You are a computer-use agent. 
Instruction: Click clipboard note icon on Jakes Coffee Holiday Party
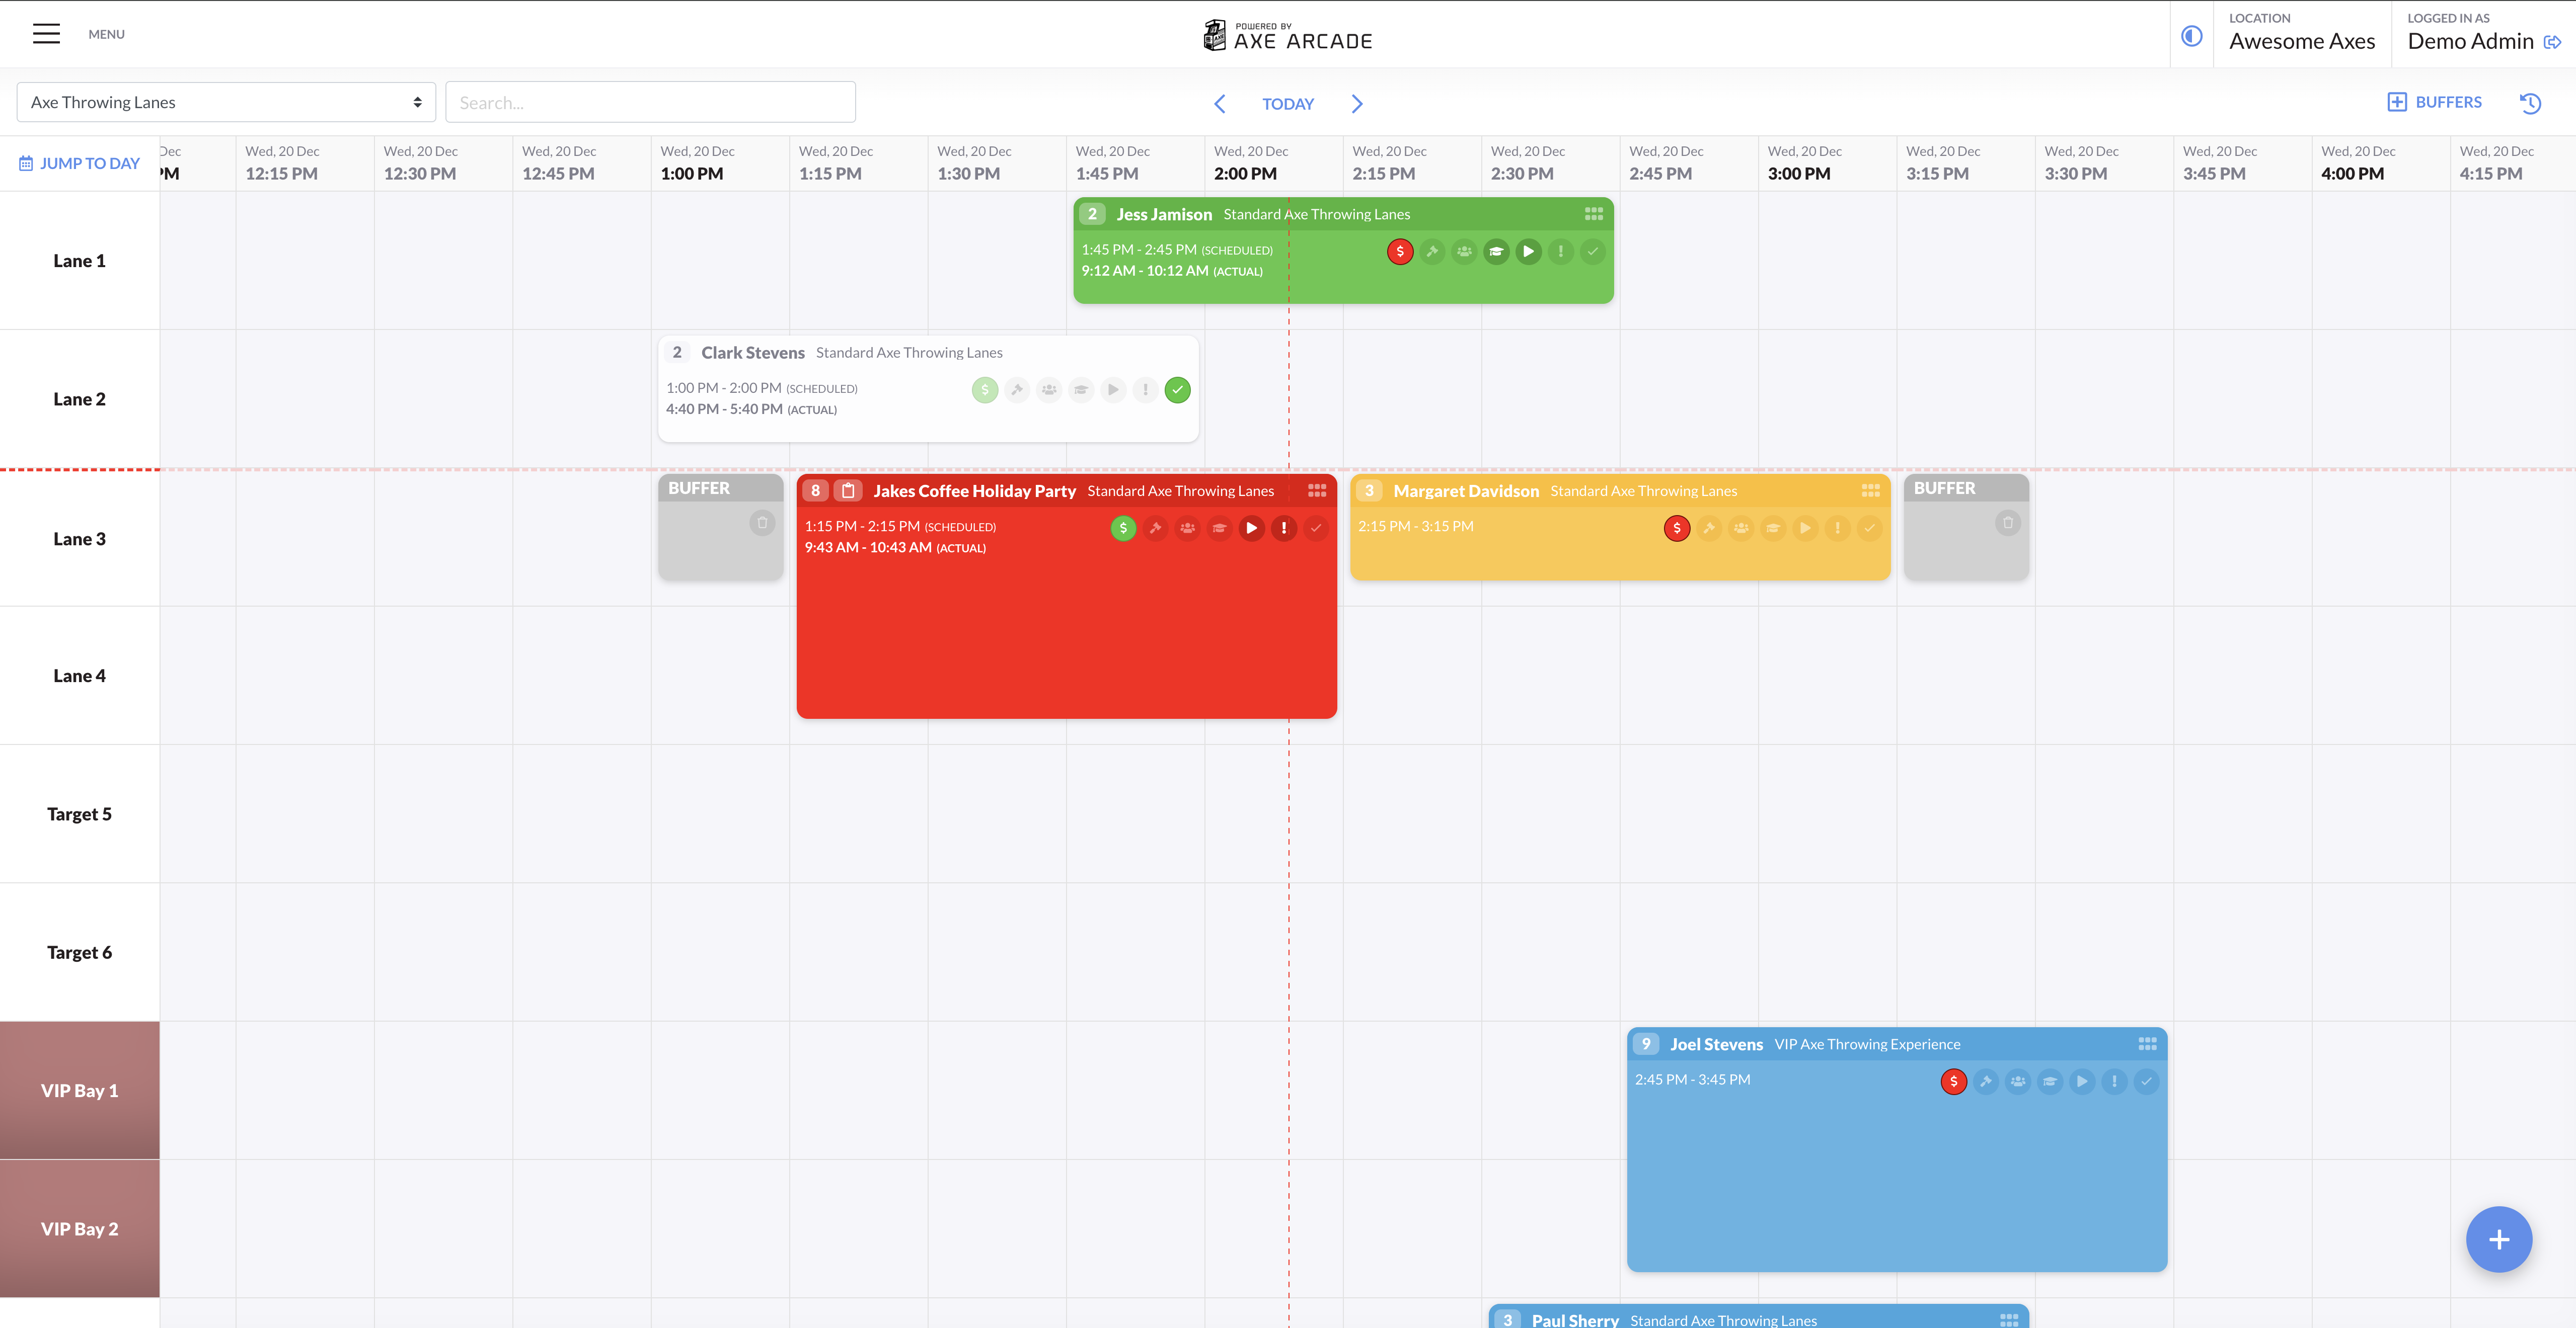click(848, 490)
